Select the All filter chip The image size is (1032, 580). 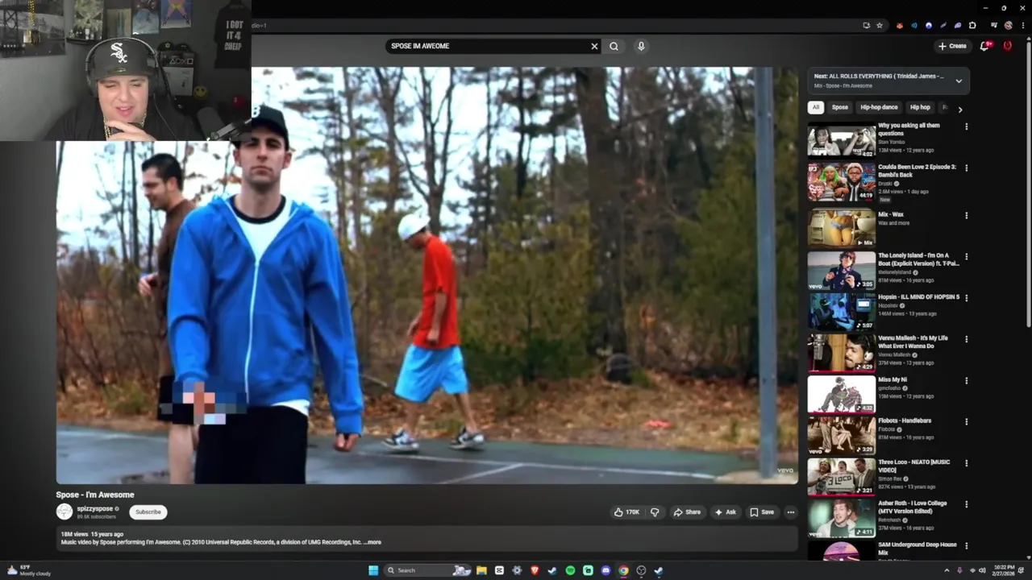pyautogui.click(x=816, y=107)
